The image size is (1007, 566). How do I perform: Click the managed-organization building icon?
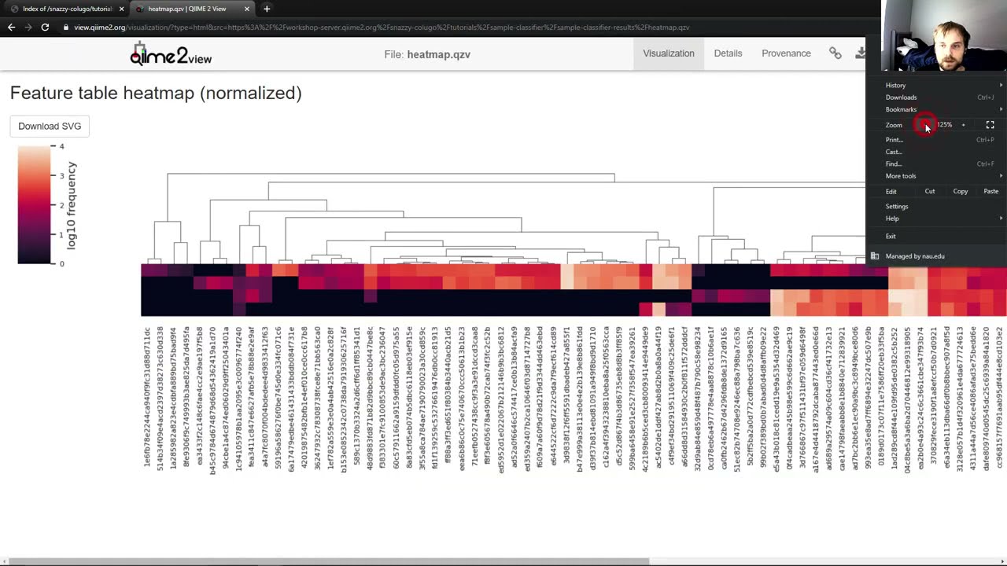click(x=875, y=256)
